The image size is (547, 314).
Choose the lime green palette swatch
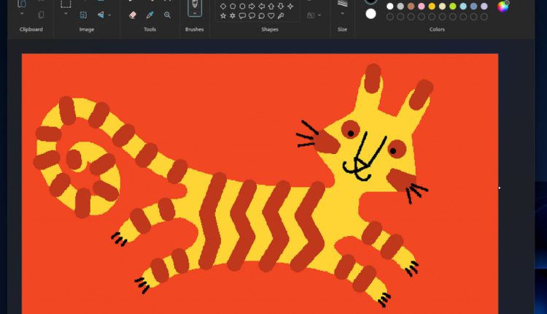[453, 7]
